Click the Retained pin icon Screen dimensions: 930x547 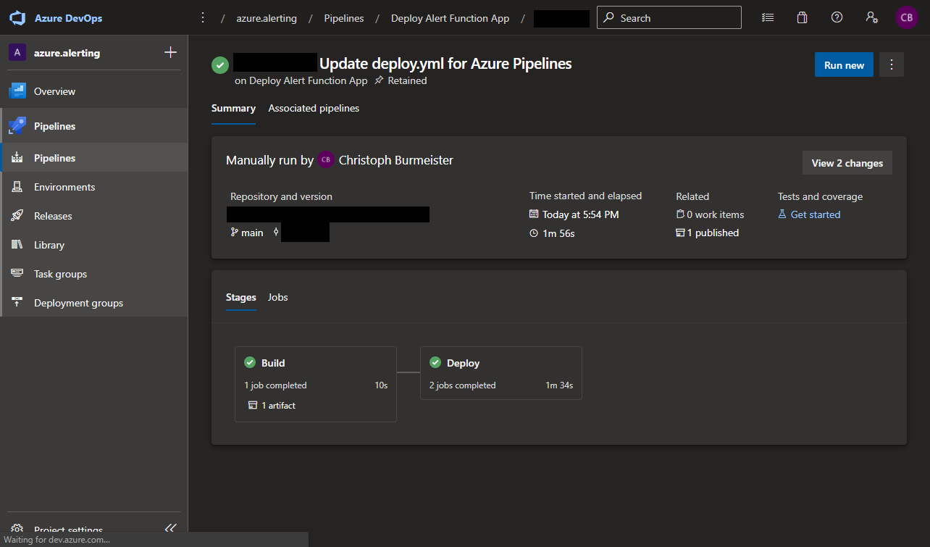coord(379,80)
